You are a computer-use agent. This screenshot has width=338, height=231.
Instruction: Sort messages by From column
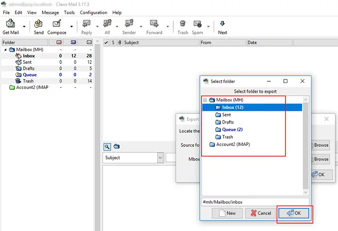click(223, 43)
